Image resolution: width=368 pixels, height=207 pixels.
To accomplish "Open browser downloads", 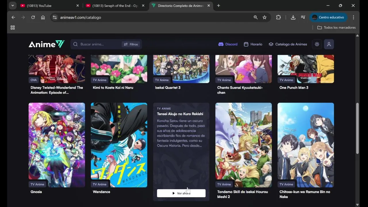I will click(293, 17).
